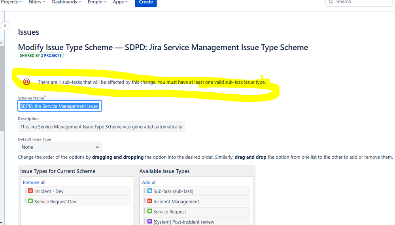
Task: Select the Service Request available row
Action: click(196, 212)
